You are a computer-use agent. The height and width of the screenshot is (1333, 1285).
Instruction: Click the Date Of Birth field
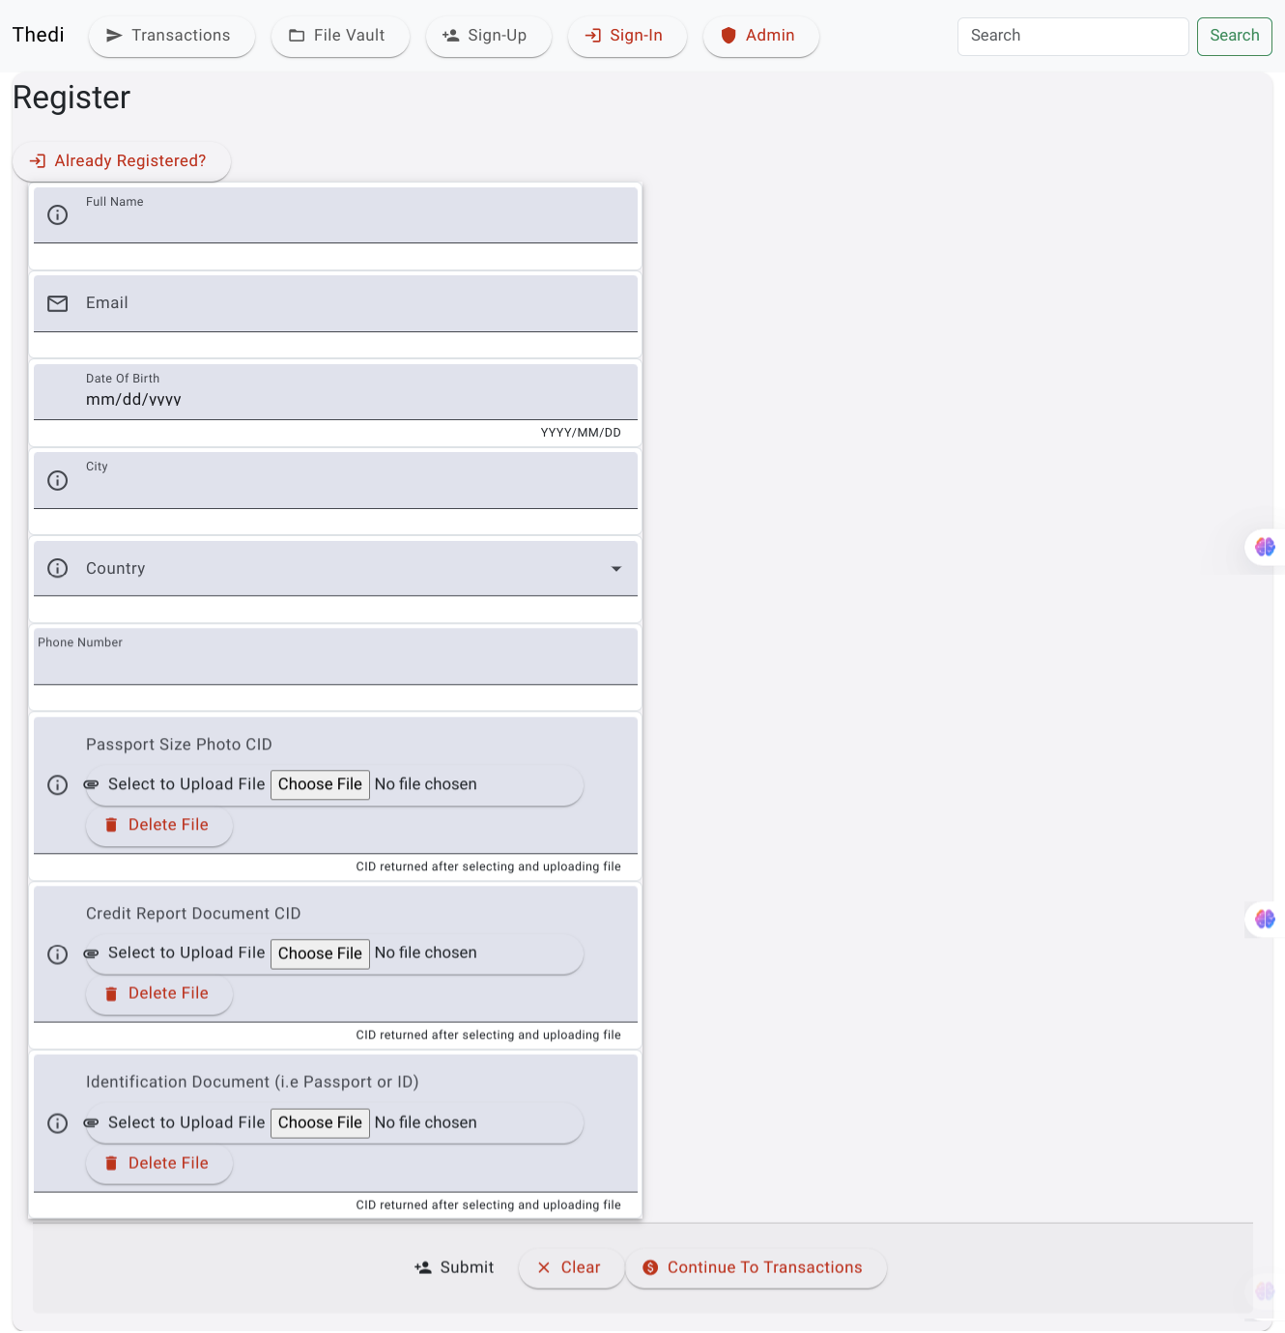[335, 391]
